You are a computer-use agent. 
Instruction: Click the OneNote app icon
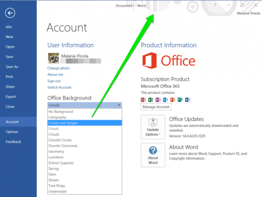tap(158, 100)
